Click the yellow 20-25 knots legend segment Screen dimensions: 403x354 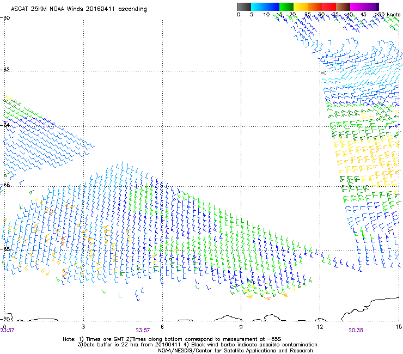(301, 7)
